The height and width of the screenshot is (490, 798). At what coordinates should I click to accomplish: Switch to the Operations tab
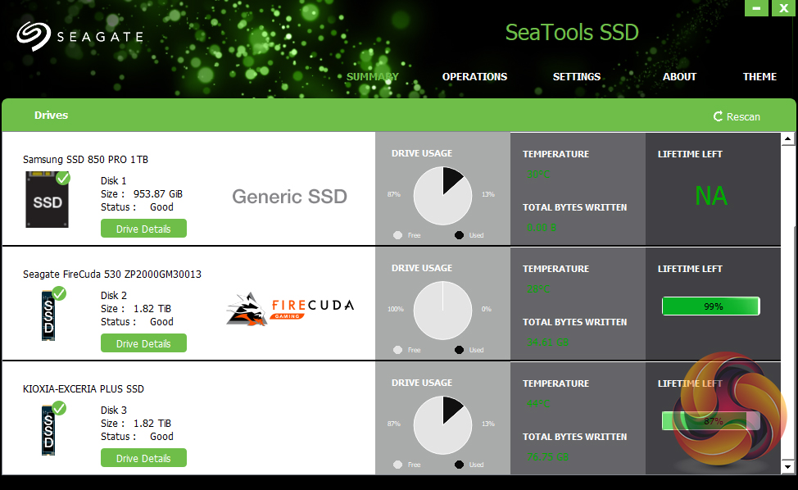tap(474, 77)
